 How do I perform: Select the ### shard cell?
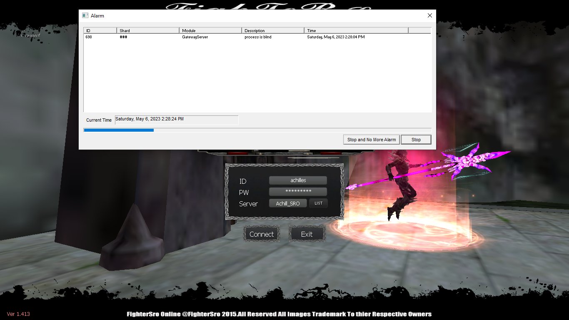(x=123, y=37)
